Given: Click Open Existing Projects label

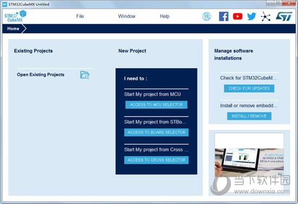Looking at the screenshot, I should (x=41, y=74).
